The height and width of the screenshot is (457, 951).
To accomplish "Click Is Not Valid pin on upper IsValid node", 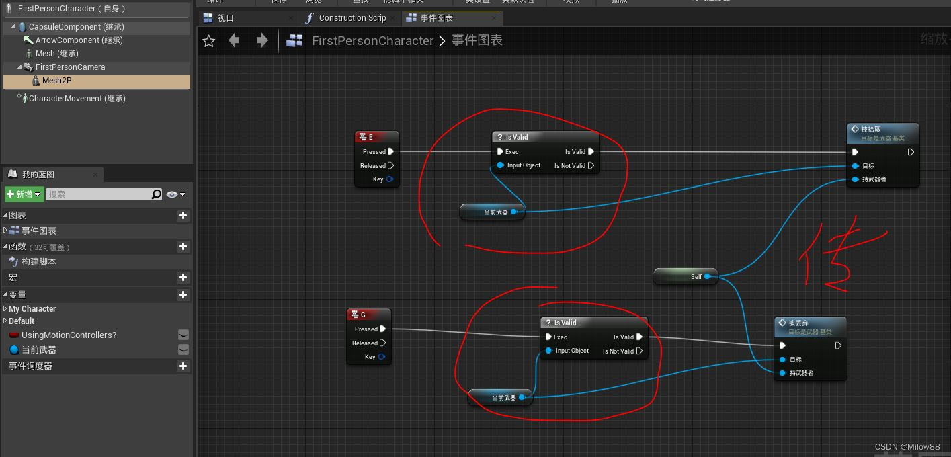I will click(591, 166).
